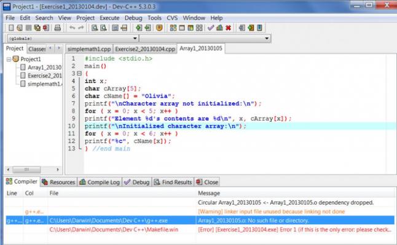Click the Undo arrow icon
397x245 pixels.
[x=72, y=28]
